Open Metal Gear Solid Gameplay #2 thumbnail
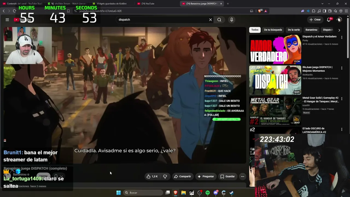The width and height of the screenshot is (350, 197). [x=275, y=111]
